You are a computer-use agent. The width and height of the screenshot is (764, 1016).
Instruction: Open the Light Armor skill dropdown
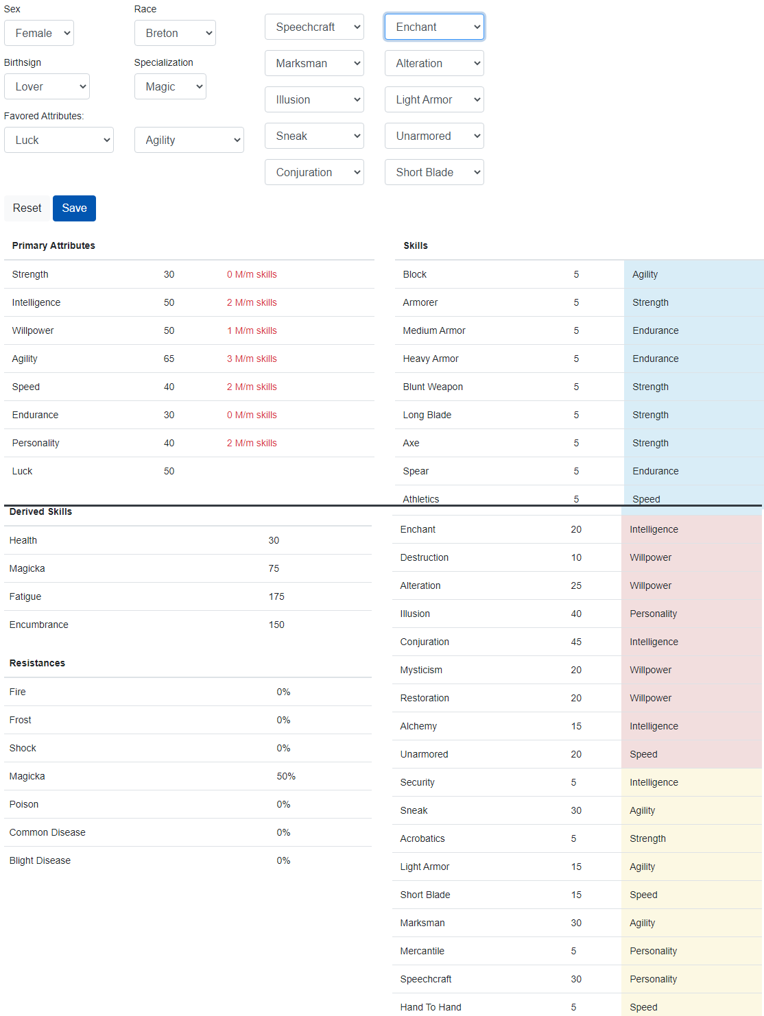[434, 99]
